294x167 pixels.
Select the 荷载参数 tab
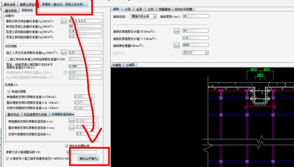pos(27,11)
